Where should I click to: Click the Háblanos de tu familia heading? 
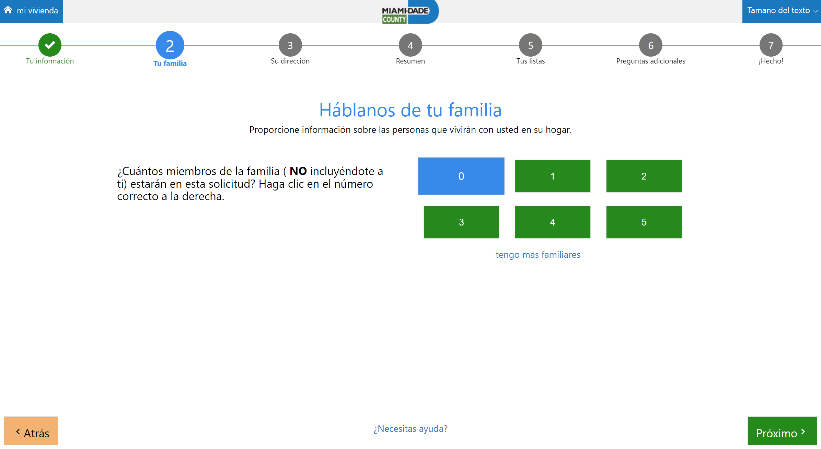410,110
